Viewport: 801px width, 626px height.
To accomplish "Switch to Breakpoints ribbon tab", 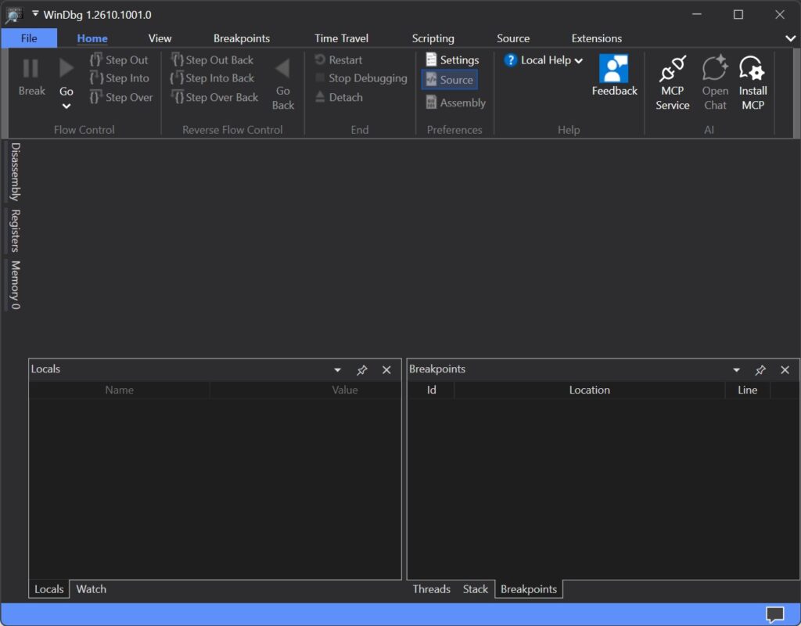I will pos(242,38).
